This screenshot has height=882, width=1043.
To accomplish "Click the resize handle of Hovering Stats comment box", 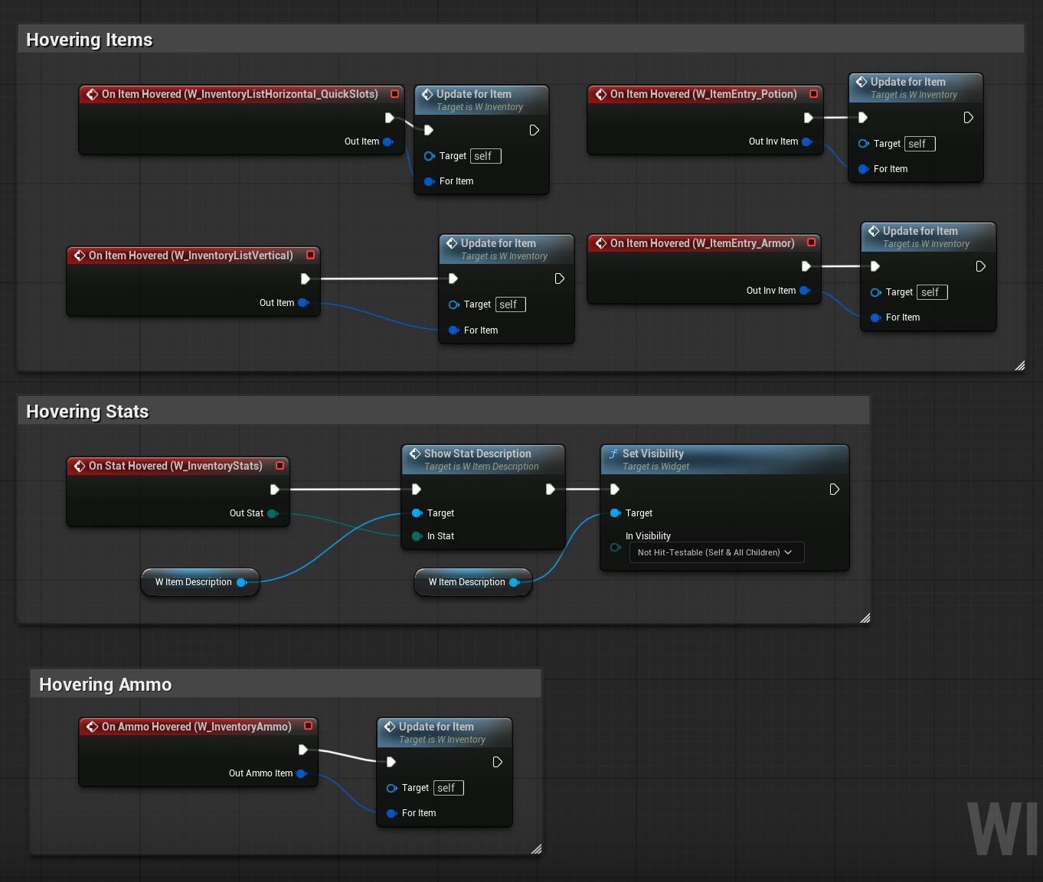I will 865,618.
